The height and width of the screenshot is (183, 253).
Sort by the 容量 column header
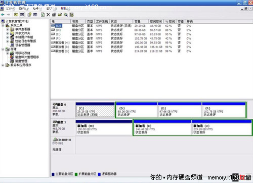tap(140, 21)
